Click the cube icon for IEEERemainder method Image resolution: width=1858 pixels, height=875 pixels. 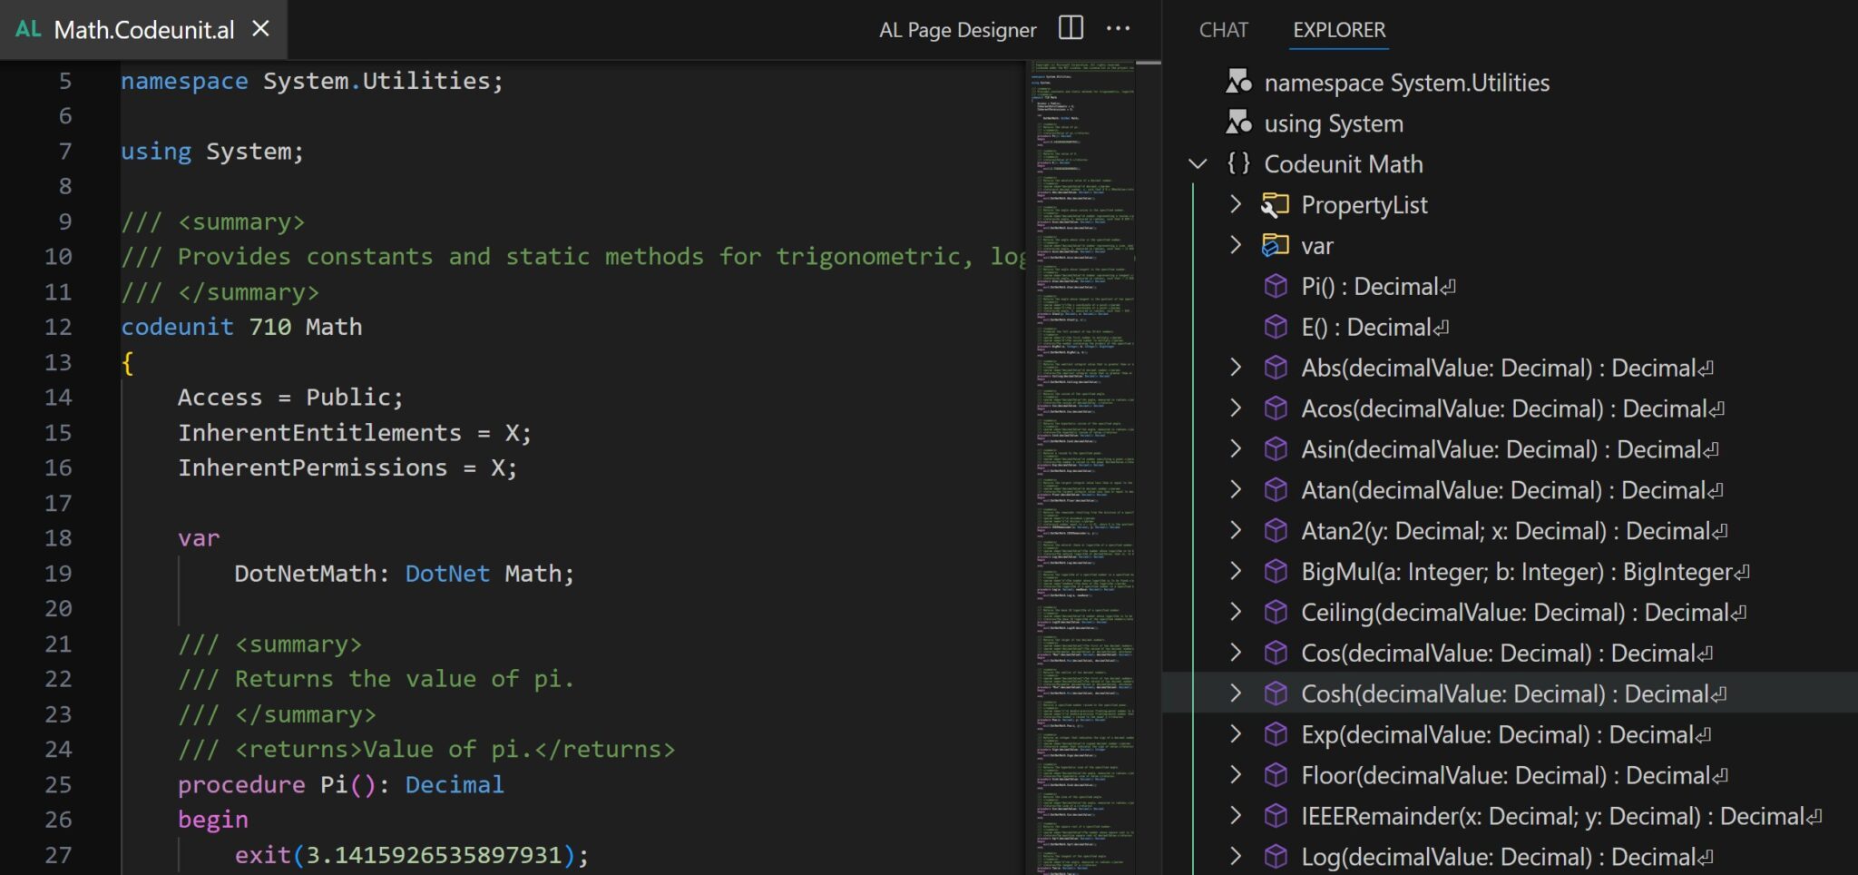(1276, 815)
